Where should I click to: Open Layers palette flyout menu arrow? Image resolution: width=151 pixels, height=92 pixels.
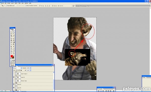tap(54, 67)
